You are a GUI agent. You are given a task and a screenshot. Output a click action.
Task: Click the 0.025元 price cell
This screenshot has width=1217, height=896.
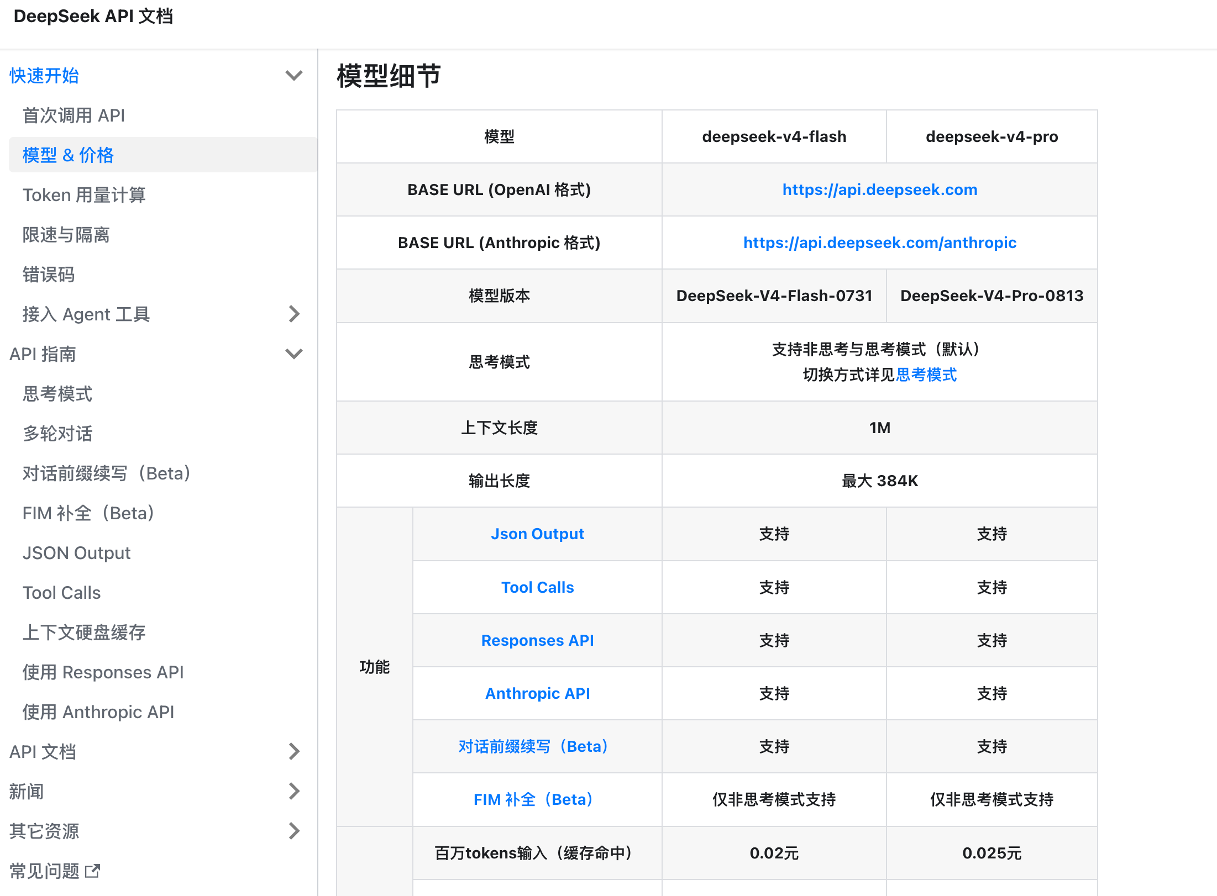click(992, 853)
